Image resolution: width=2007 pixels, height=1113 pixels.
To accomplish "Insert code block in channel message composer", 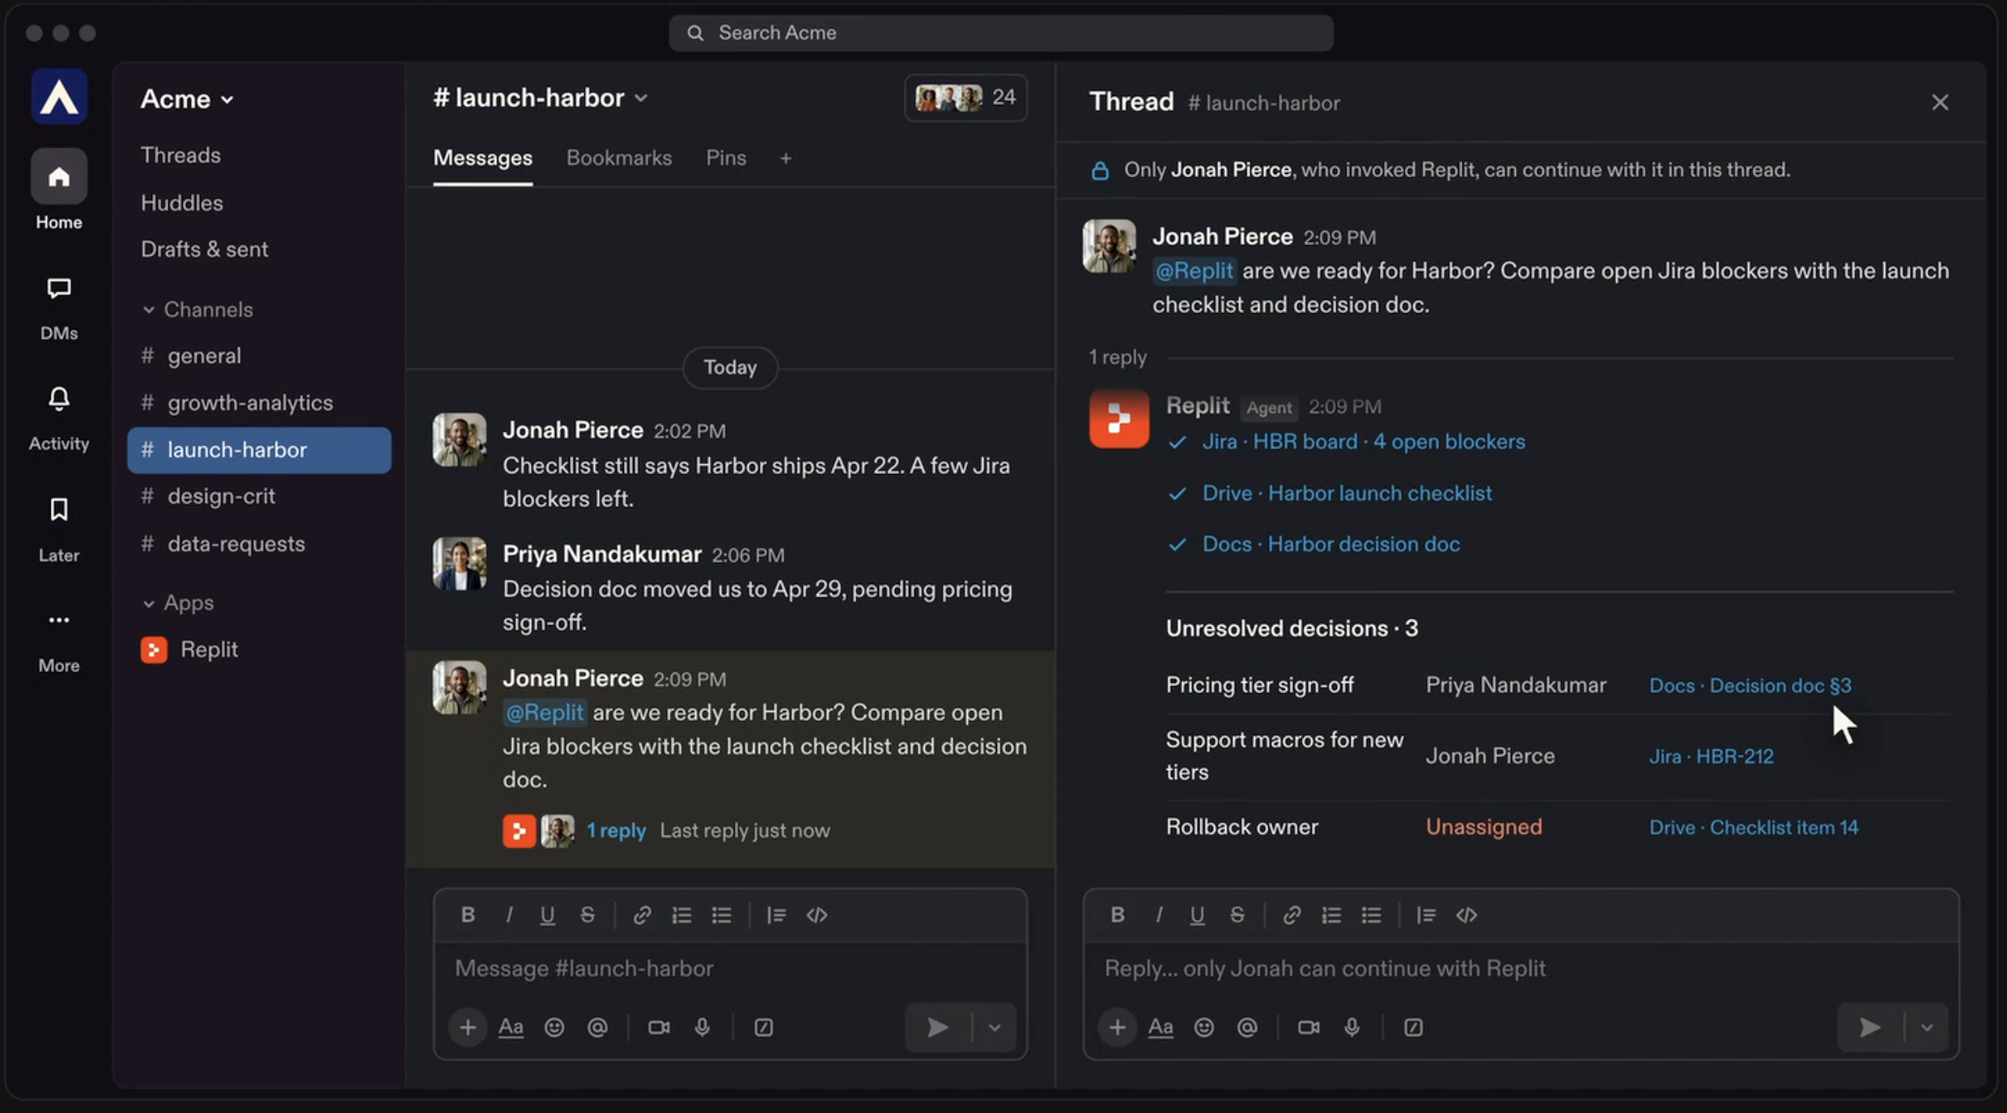I will click(x=817, y=915).
